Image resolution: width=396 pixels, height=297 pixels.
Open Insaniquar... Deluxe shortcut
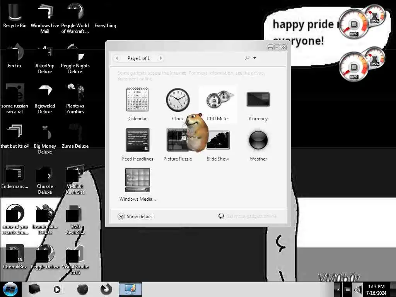45,219
